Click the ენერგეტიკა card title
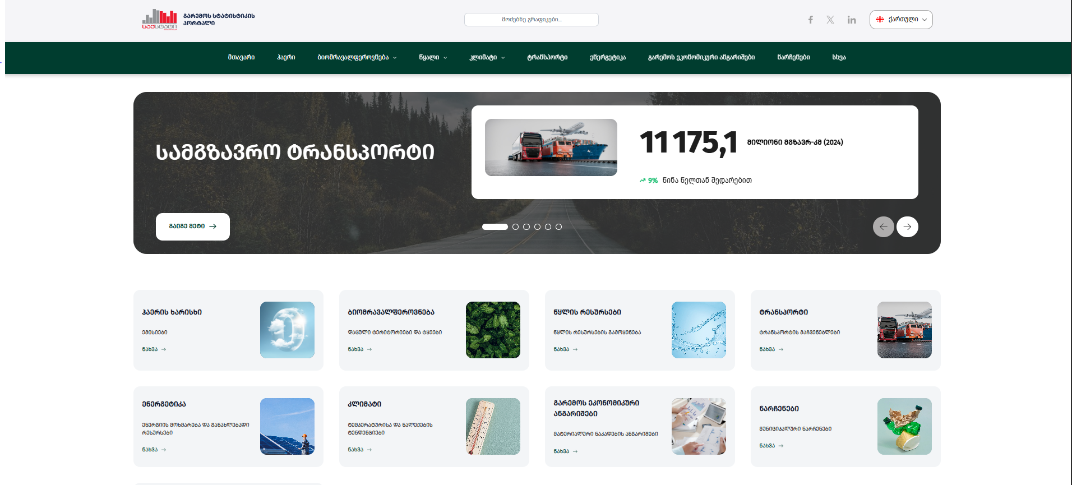Viewport: 1072px width, 485px height. [164, 404]
